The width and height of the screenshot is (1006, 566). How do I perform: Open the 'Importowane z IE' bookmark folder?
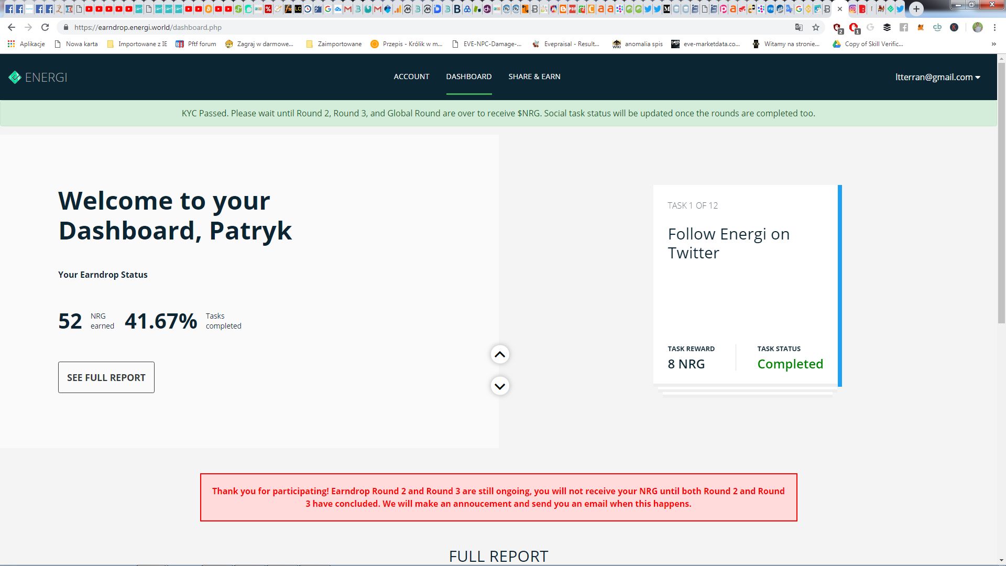point(137,44)
